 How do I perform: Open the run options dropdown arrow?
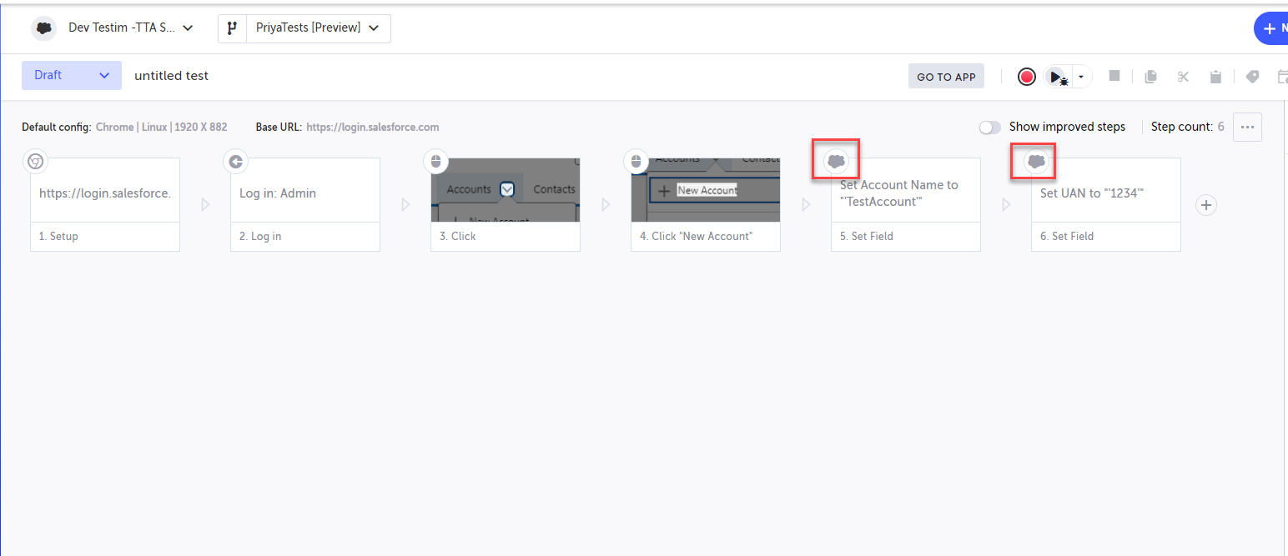coord(1081,77)
